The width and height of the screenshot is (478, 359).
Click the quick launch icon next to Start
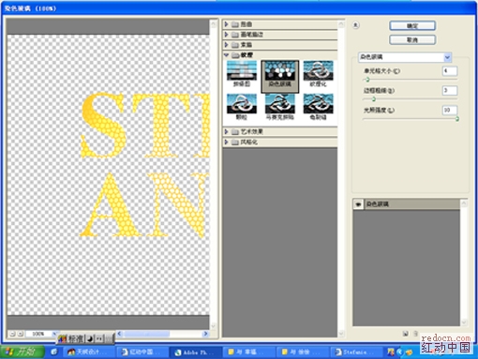(54, 352)
